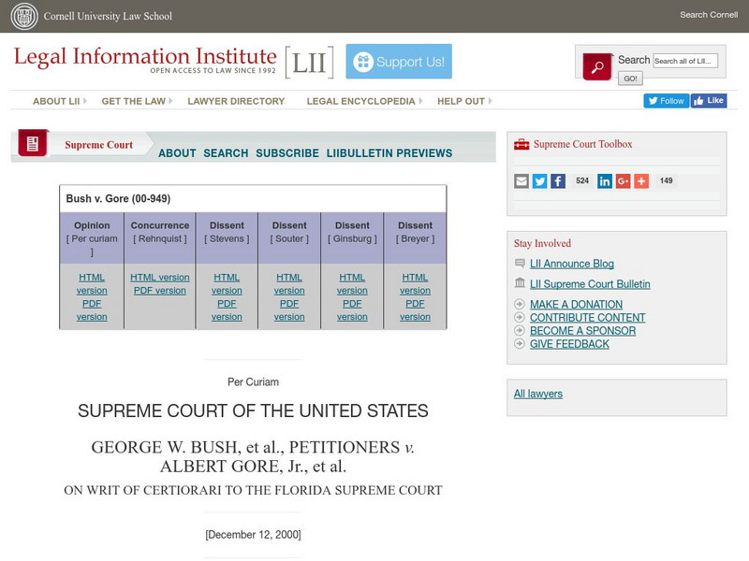
Task: Open HTML version of Rehnquist Concurrence
Action: click(x=160, y=277)
